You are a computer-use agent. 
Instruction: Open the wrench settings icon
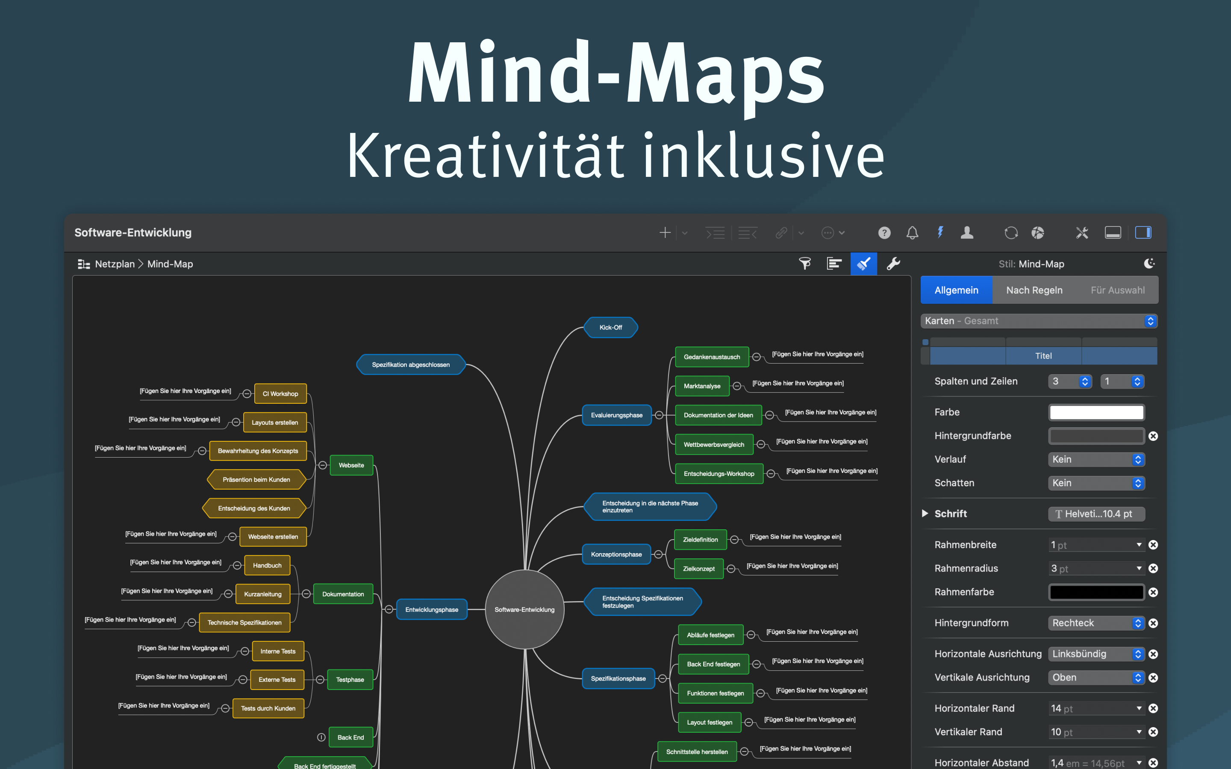coord(893,264)
